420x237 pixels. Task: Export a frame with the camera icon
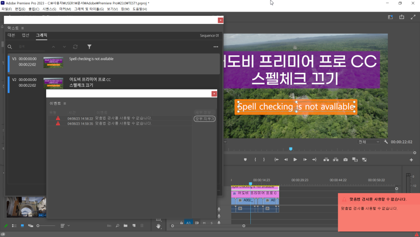click(x=346, y=160)
